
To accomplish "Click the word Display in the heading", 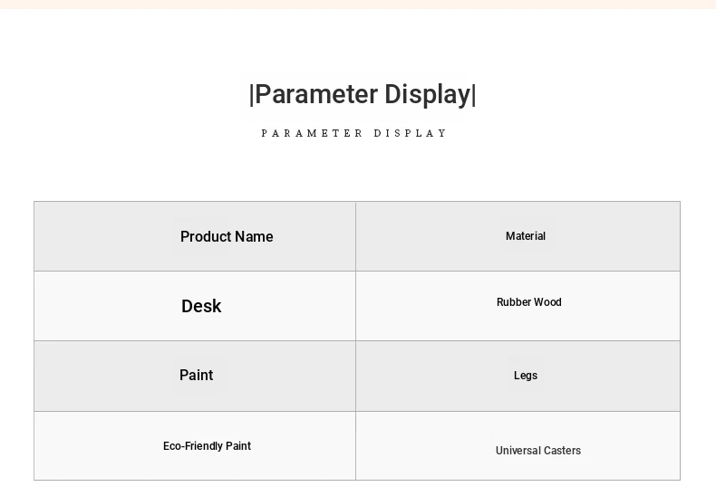I will point(428,95).
